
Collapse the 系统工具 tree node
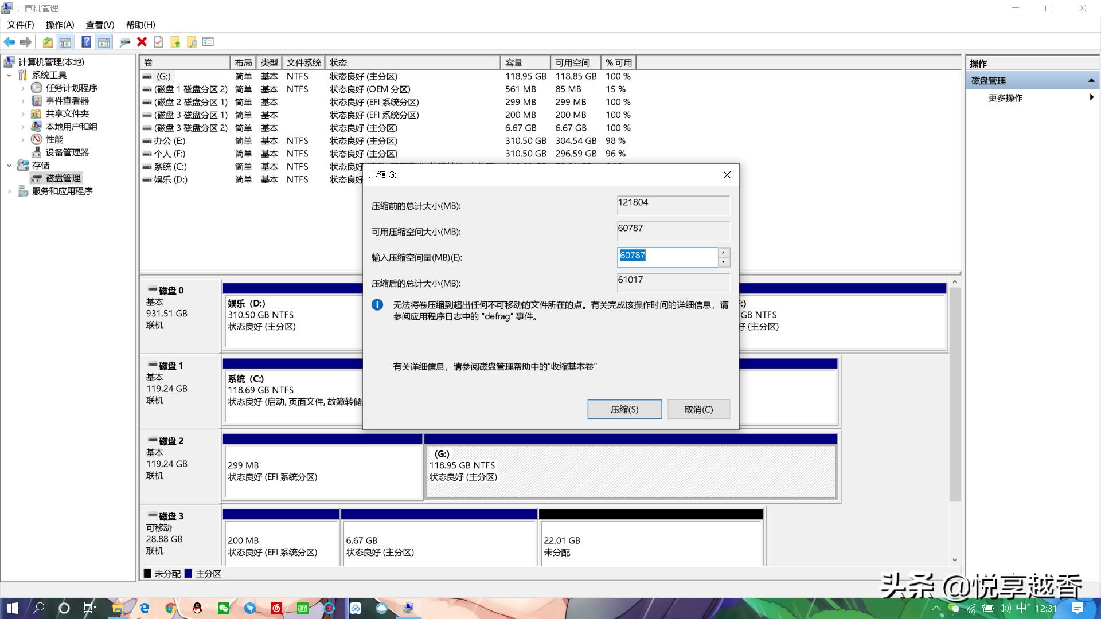(x=9, y=75)
